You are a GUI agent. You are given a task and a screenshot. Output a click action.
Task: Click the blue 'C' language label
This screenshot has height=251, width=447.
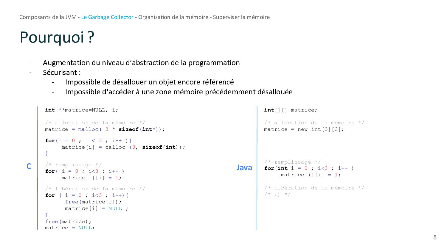click(x=29, y=166)
